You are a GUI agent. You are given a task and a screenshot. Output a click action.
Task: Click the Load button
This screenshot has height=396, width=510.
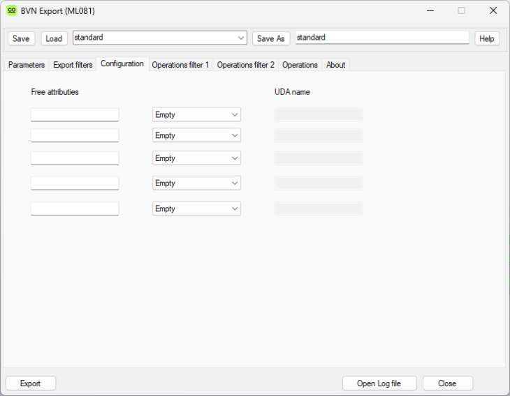54,38
